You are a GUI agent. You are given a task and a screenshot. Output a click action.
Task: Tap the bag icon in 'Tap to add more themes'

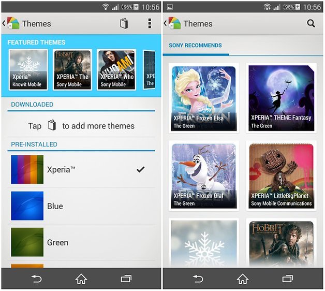pyautogui.click(x=52, y=125)
